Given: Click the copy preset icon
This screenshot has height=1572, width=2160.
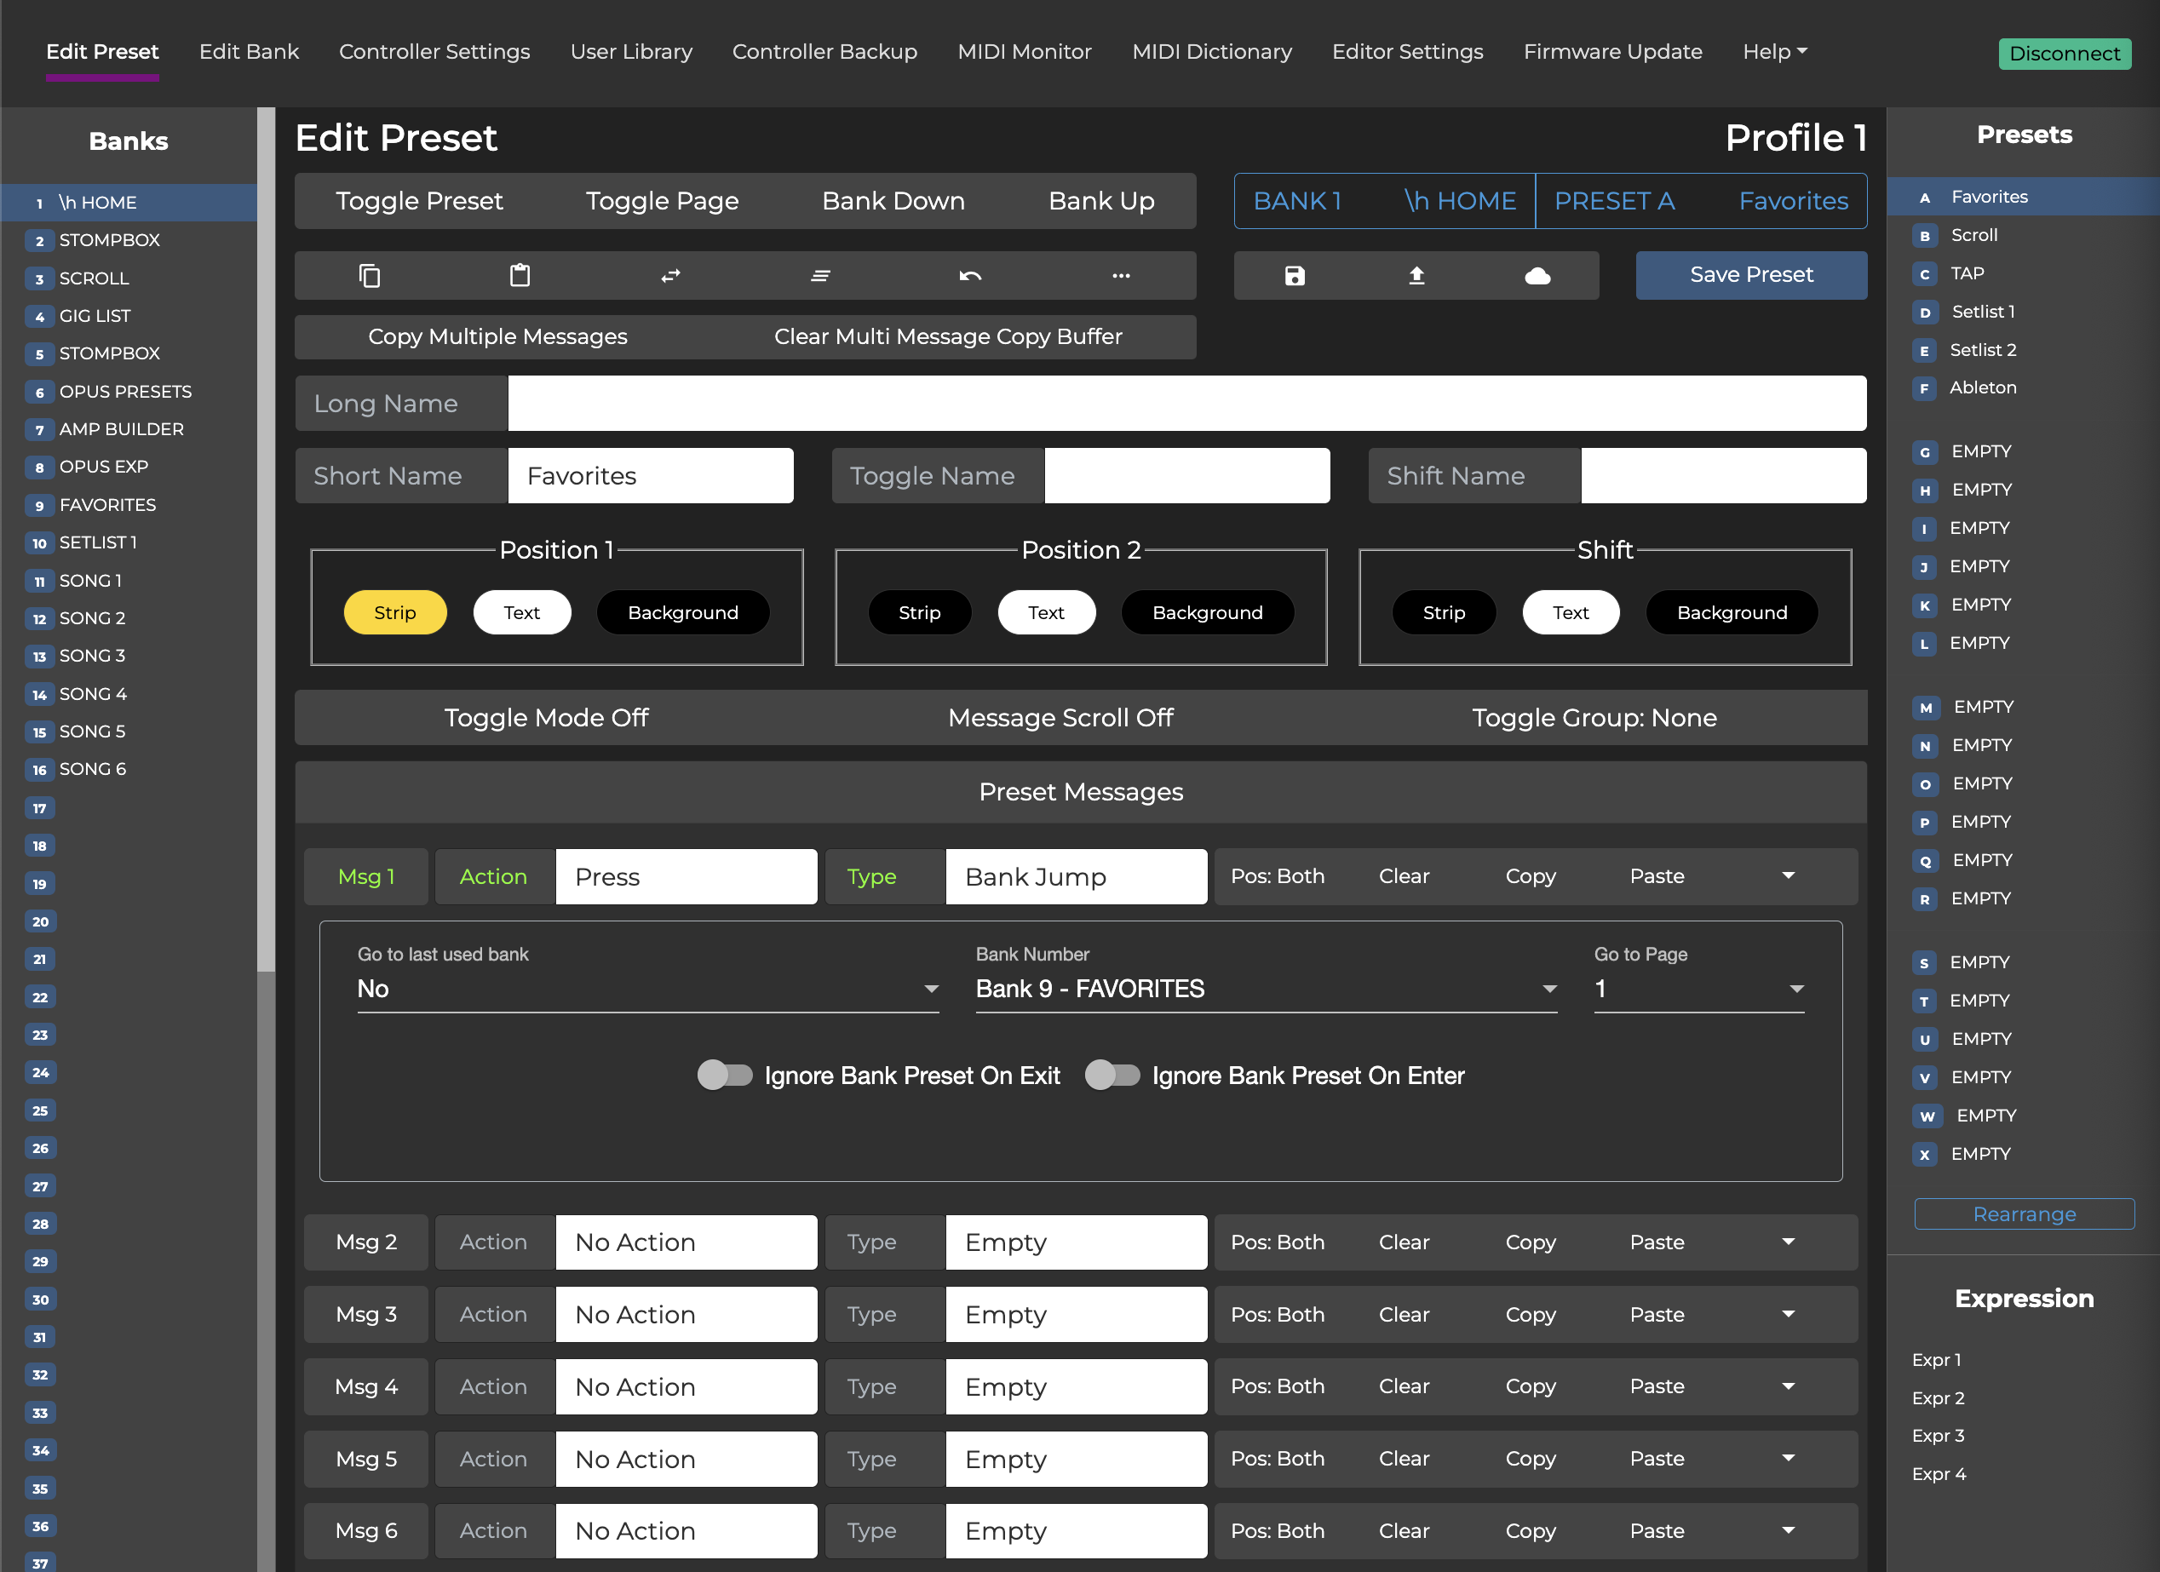Looking at the screenshot, I should [370, 276].
